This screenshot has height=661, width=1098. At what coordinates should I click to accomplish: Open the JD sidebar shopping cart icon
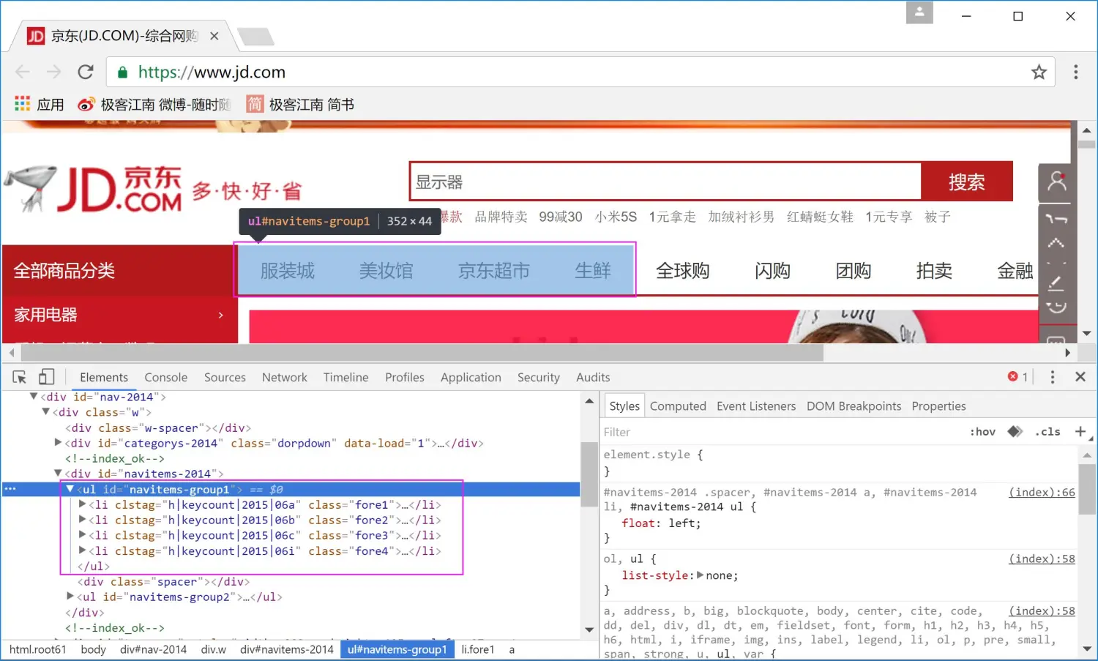1056,219
